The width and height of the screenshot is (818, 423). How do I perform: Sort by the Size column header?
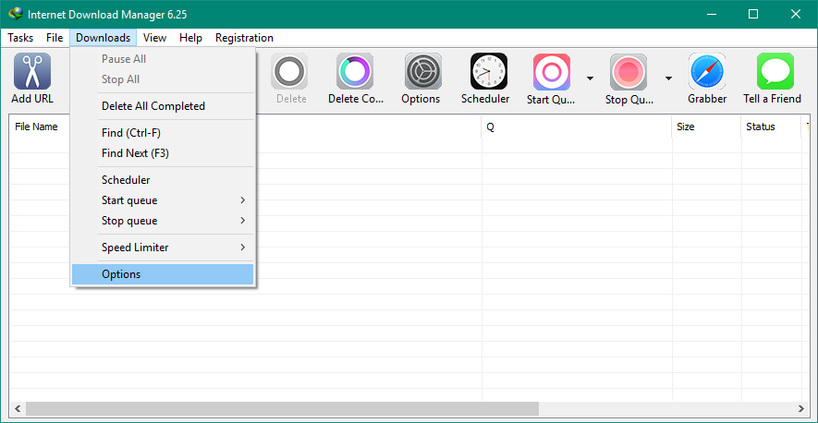[706, 127]
